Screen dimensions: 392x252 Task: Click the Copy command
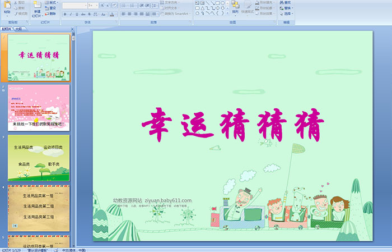click(x=19, y=8)
